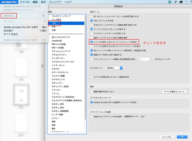Select Adobe Acrobat Pro DC を隠す
The width and height of the screenshot is (192, 141).
(x=21, y=27)
